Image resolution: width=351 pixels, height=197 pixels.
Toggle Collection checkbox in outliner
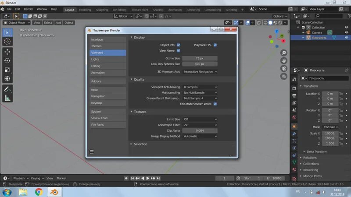[303, 28]
